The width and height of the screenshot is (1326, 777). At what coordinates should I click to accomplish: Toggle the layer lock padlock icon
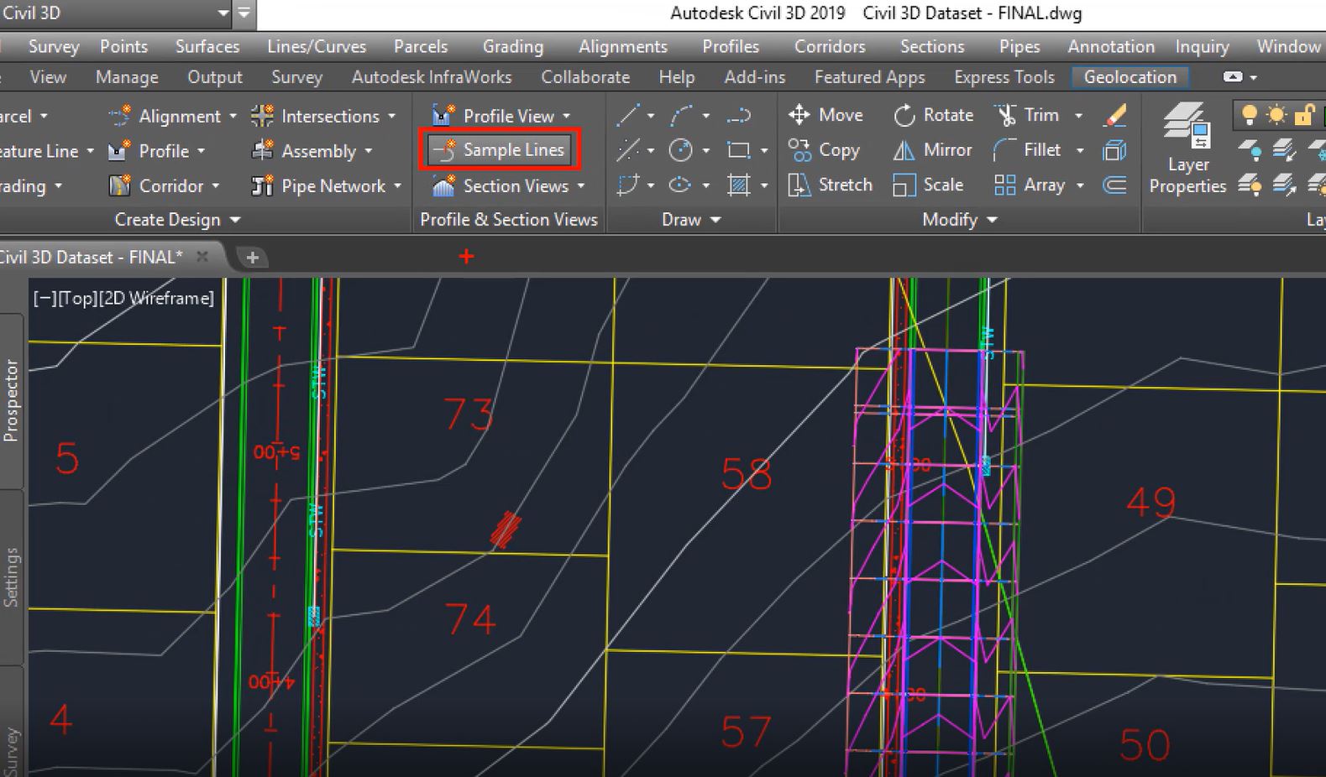tap(1304, 115)
